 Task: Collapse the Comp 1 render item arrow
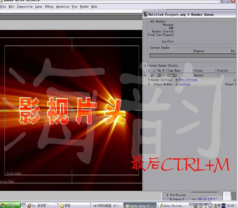(145, 75)
